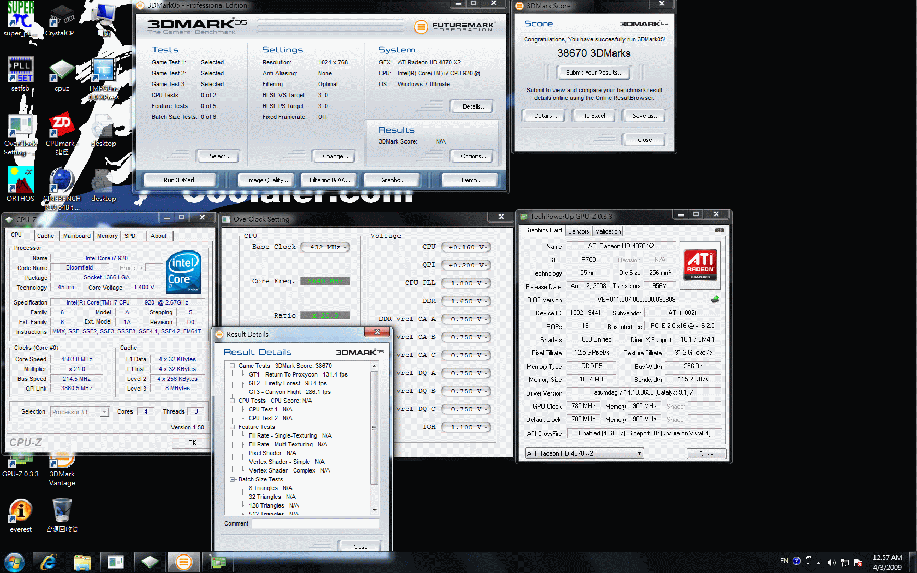Click OK in the CPU-Z window

pyautogui.click(x=192, y=443)
